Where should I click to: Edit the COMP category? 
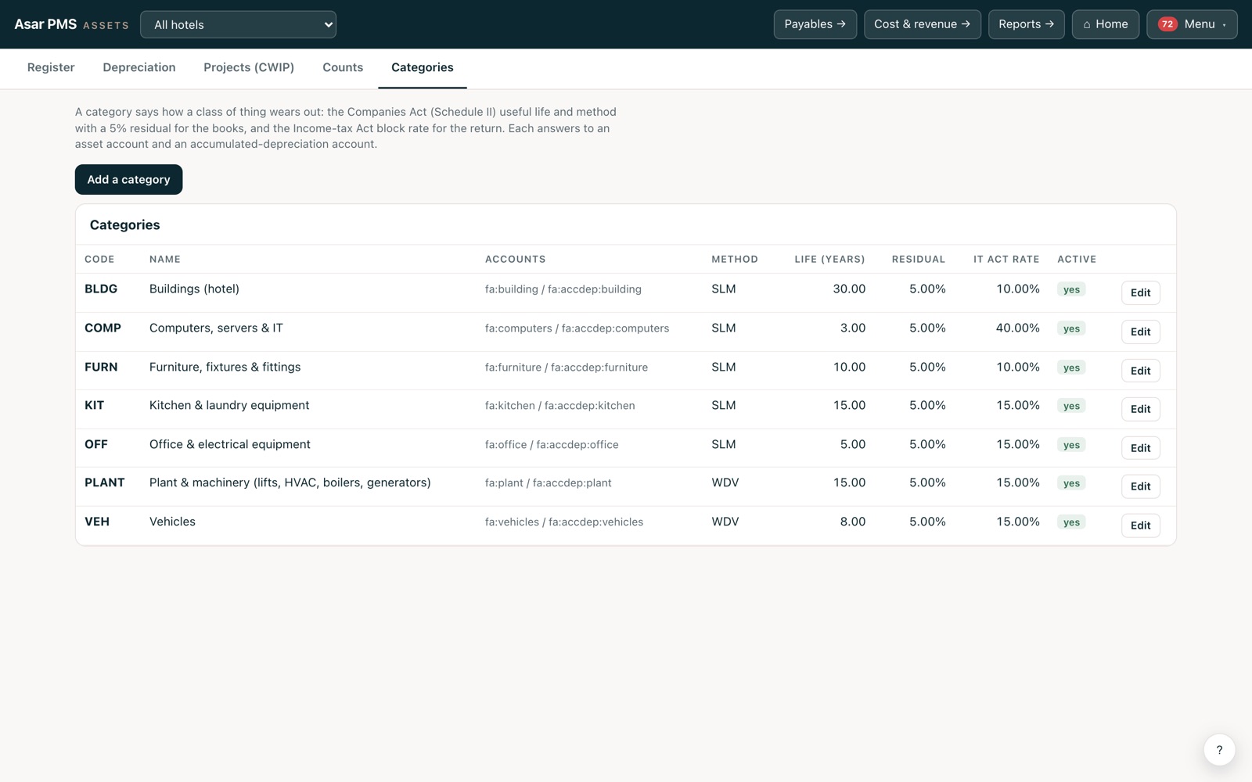pos(1141,332)
